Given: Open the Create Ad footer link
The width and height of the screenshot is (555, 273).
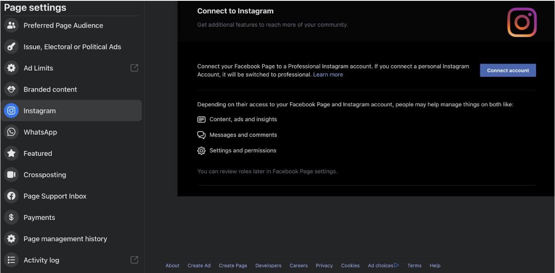Looking at the screenshot, I should pyautogui.click(x=199, y=266).
